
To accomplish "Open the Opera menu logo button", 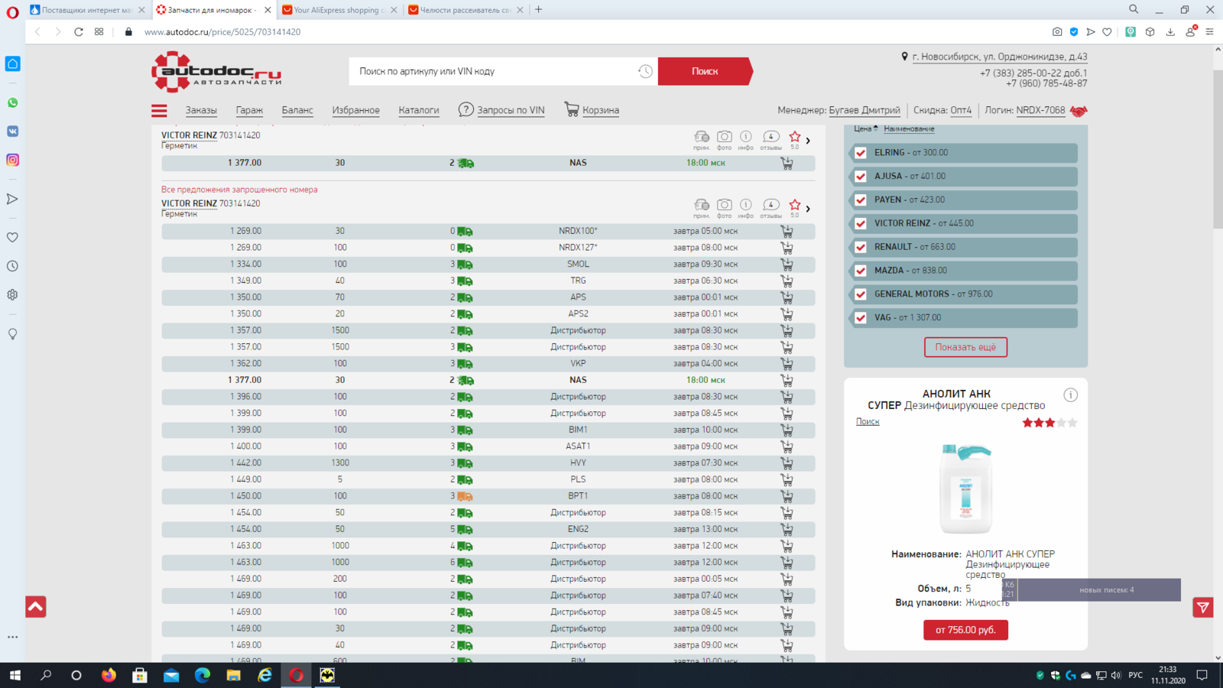I will point(12,12).
